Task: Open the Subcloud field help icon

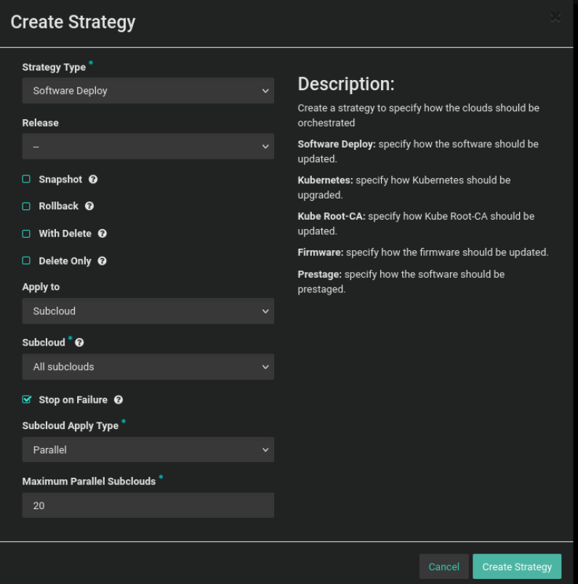Action: tap(78, 341)
